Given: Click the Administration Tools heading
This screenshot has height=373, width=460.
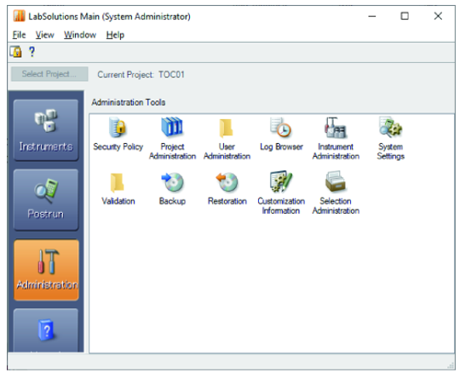Looking at the screenshot, I should pyautogui.click(x=128, y=102).
